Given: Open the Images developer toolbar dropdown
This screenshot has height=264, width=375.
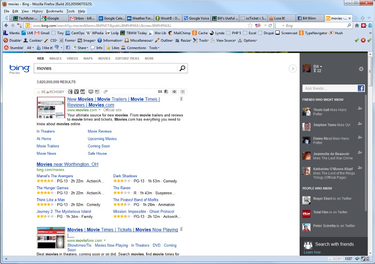Looking at the screenshot, I should pyautogui.click(x=87, y=40).
